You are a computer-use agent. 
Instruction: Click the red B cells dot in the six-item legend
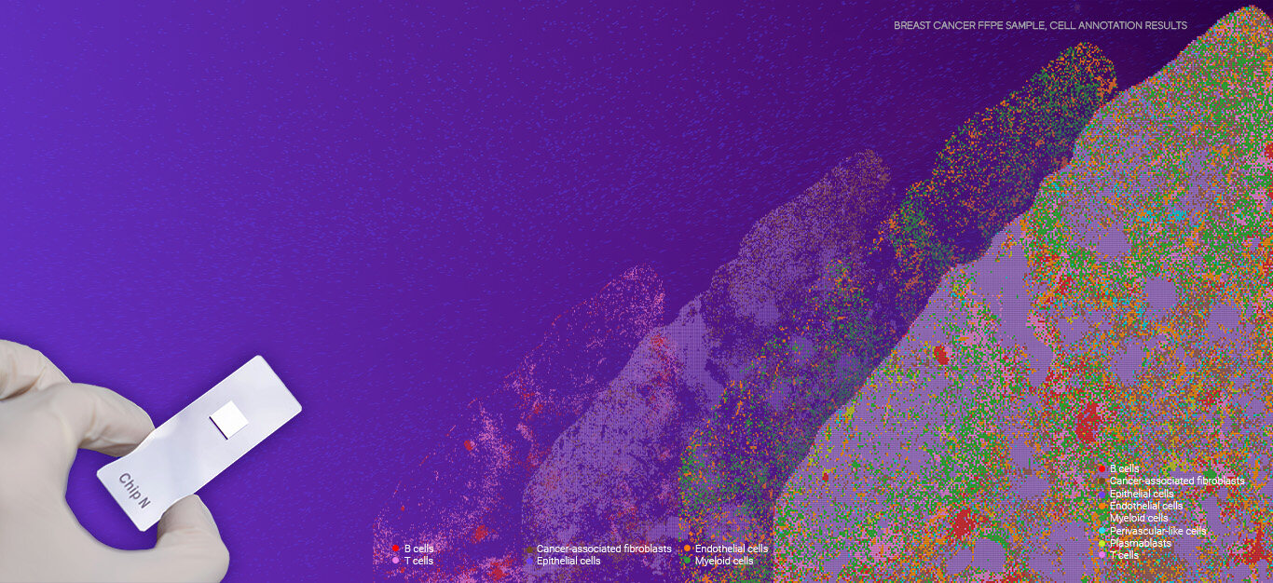coord(396,549)
